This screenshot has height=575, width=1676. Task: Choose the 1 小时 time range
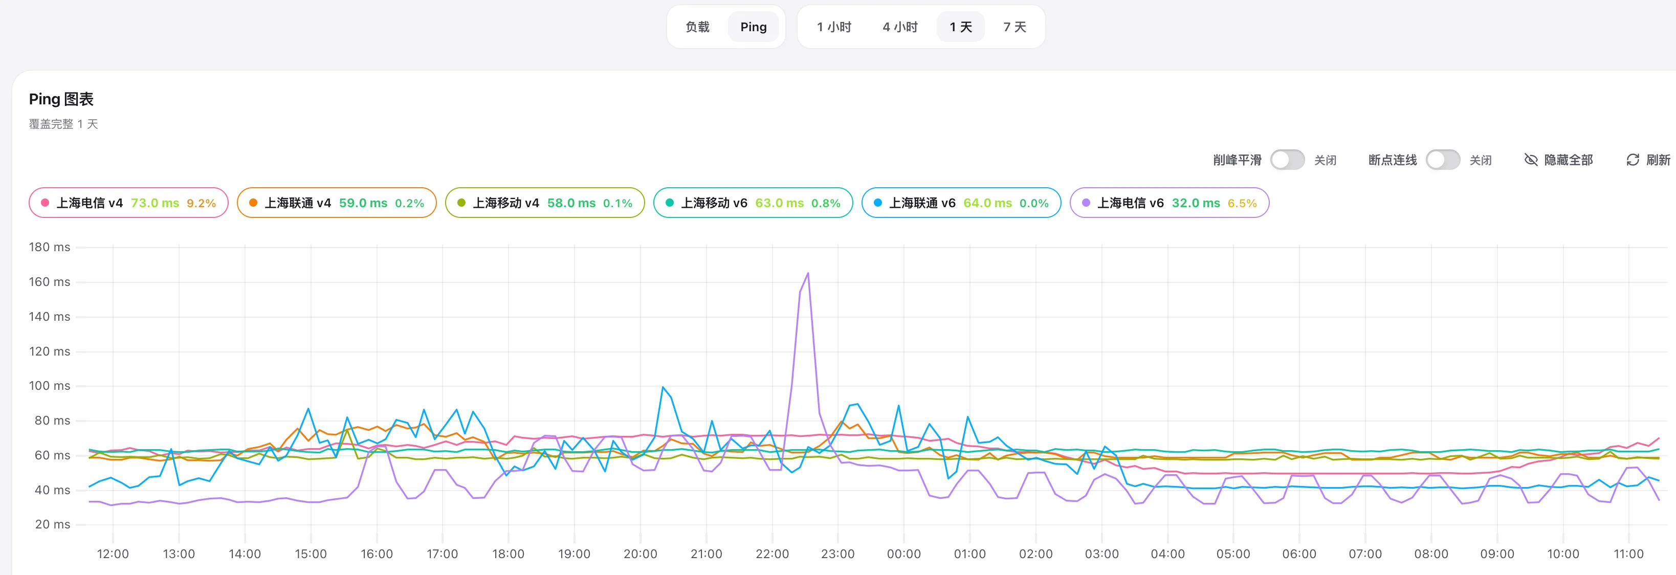point(834,27)
